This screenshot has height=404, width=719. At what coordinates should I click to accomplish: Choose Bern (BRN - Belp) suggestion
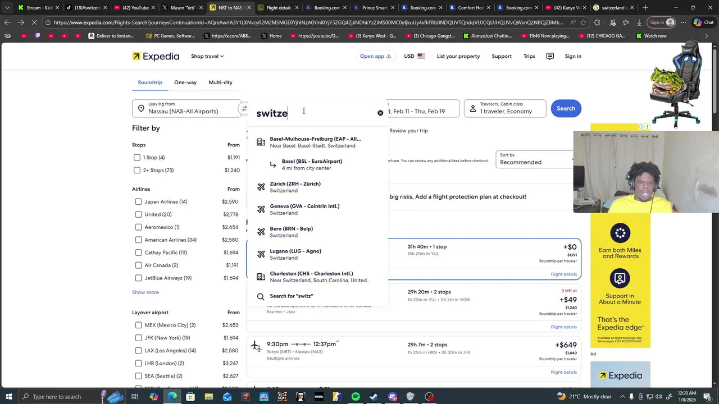coord(317,232)
